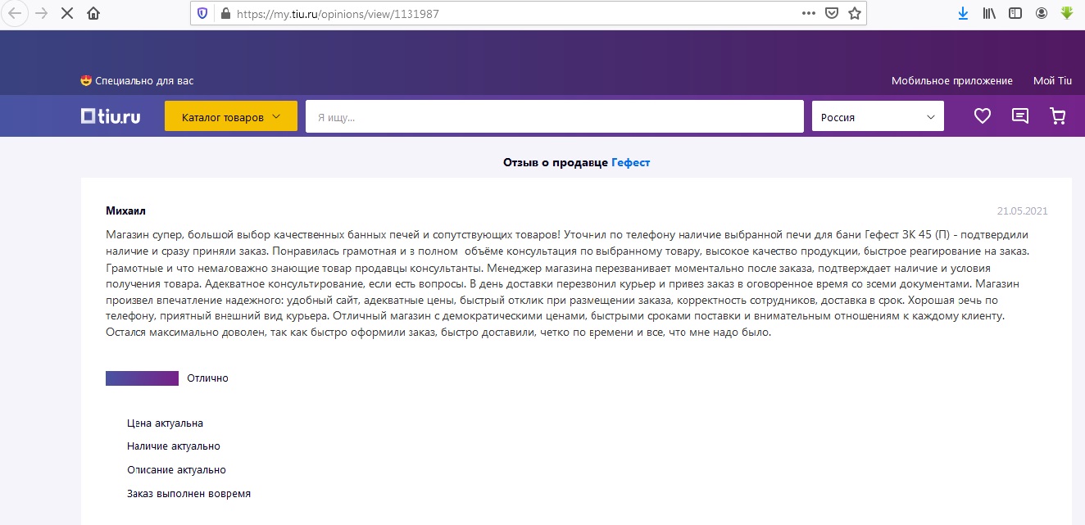This screenshot has width=1085, height=525.
Task: Click the 'Отлично' rating bar
Action: (142, 378)
